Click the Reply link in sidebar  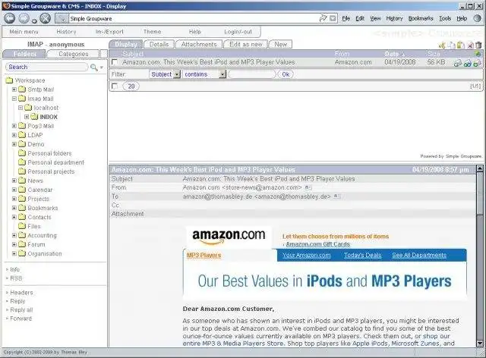(17, 301)
